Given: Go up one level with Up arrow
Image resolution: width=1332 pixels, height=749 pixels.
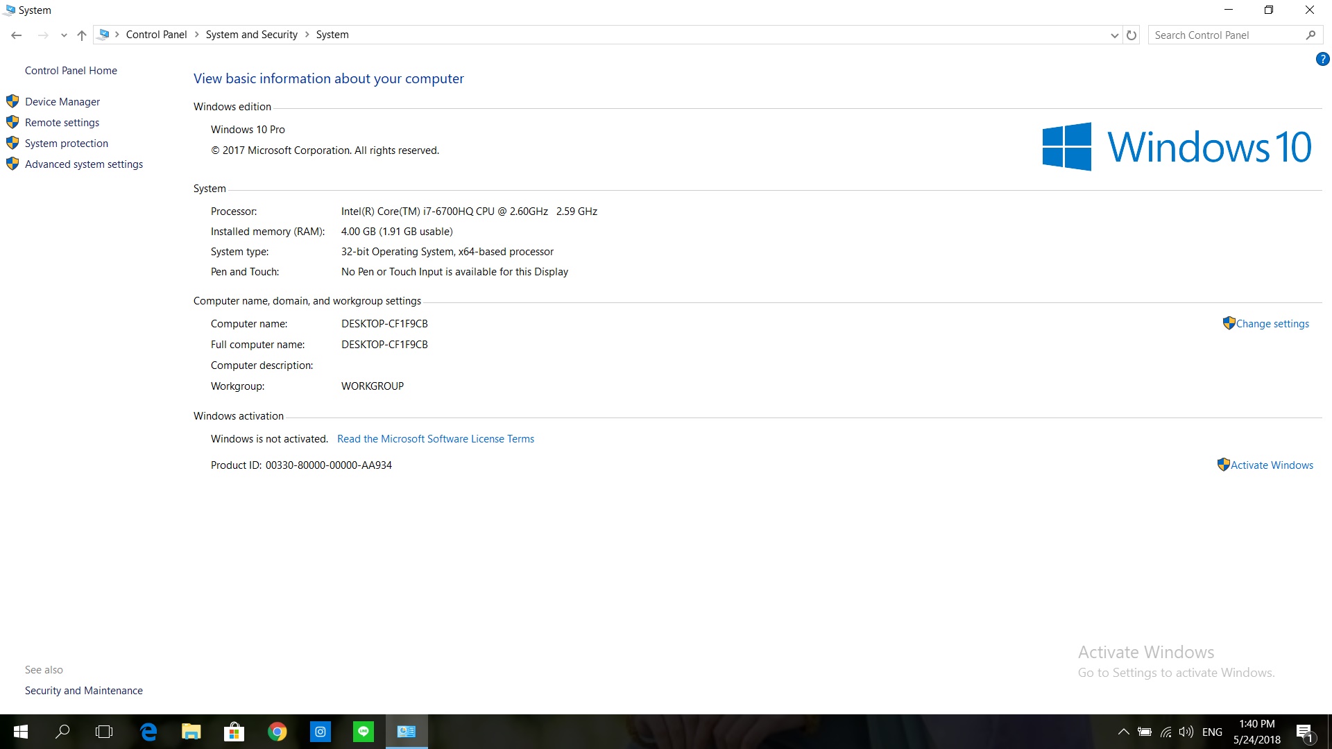Looking at the screenshot, I should click(x=82, y=35).
